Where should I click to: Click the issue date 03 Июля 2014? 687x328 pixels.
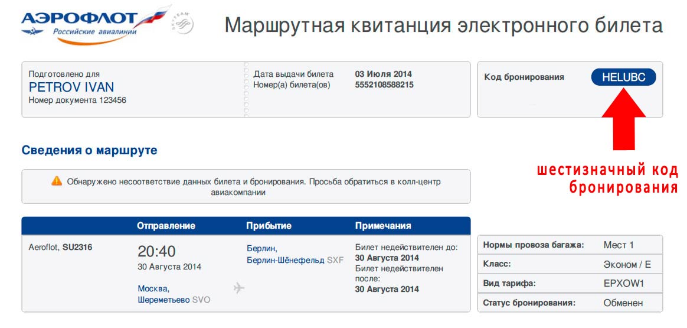pyautogui.click(x=384, y=74)
